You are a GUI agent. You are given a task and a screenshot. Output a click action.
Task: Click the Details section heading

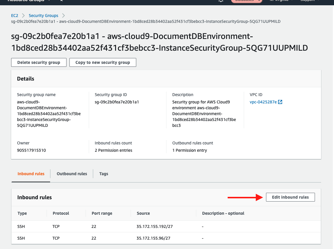(25, 79)
